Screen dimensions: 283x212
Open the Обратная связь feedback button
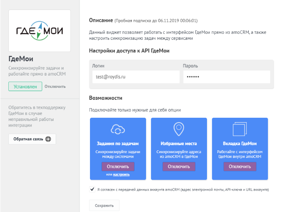[32, 139]
